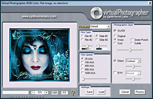The image size is (153, 99).
Task: Click the FIT preview button
Action: [x=65, y=93]
